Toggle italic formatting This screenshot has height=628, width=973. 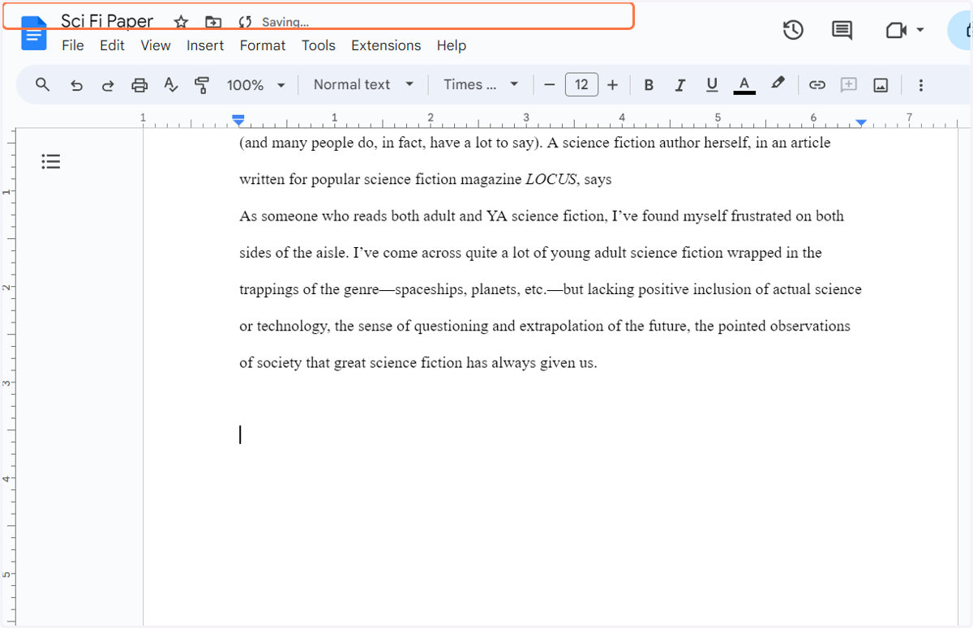[x=680, y=84]
